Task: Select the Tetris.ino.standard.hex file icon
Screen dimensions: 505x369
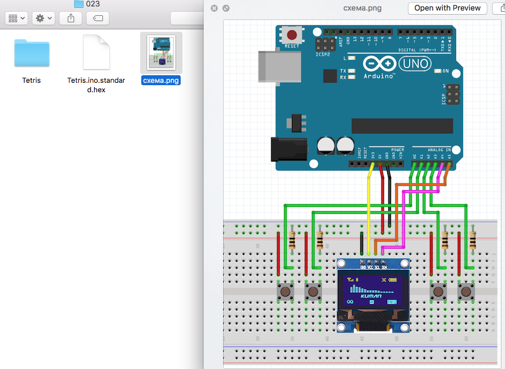Action: coord(96,53)
